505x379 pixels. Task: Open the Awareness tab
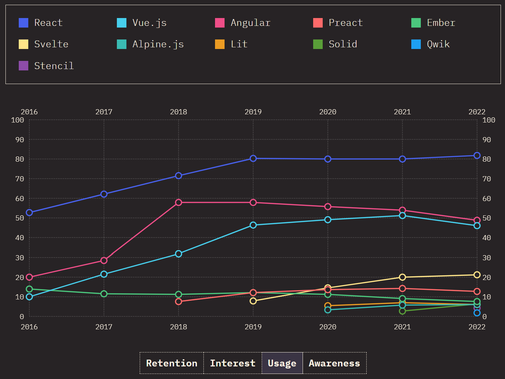(x=334, y=363)
